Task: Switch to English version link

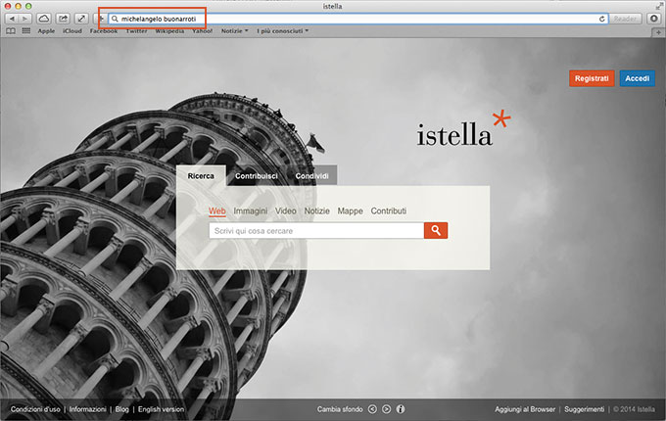Action: (161, 409)
